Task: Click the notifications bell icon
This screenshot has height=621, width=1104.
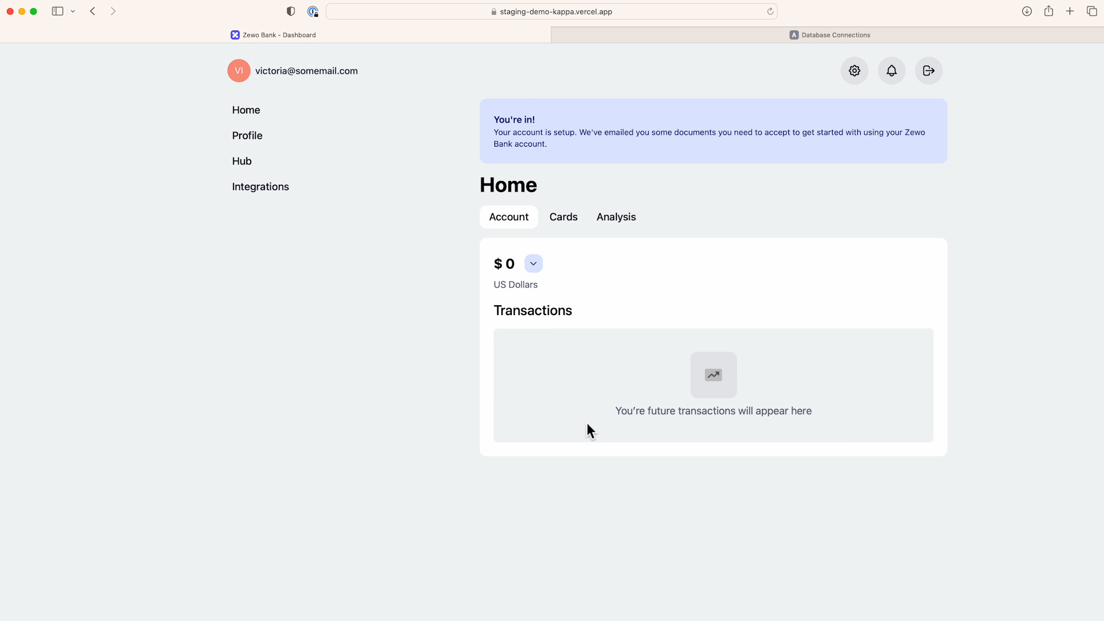Action: coord(891,71)
